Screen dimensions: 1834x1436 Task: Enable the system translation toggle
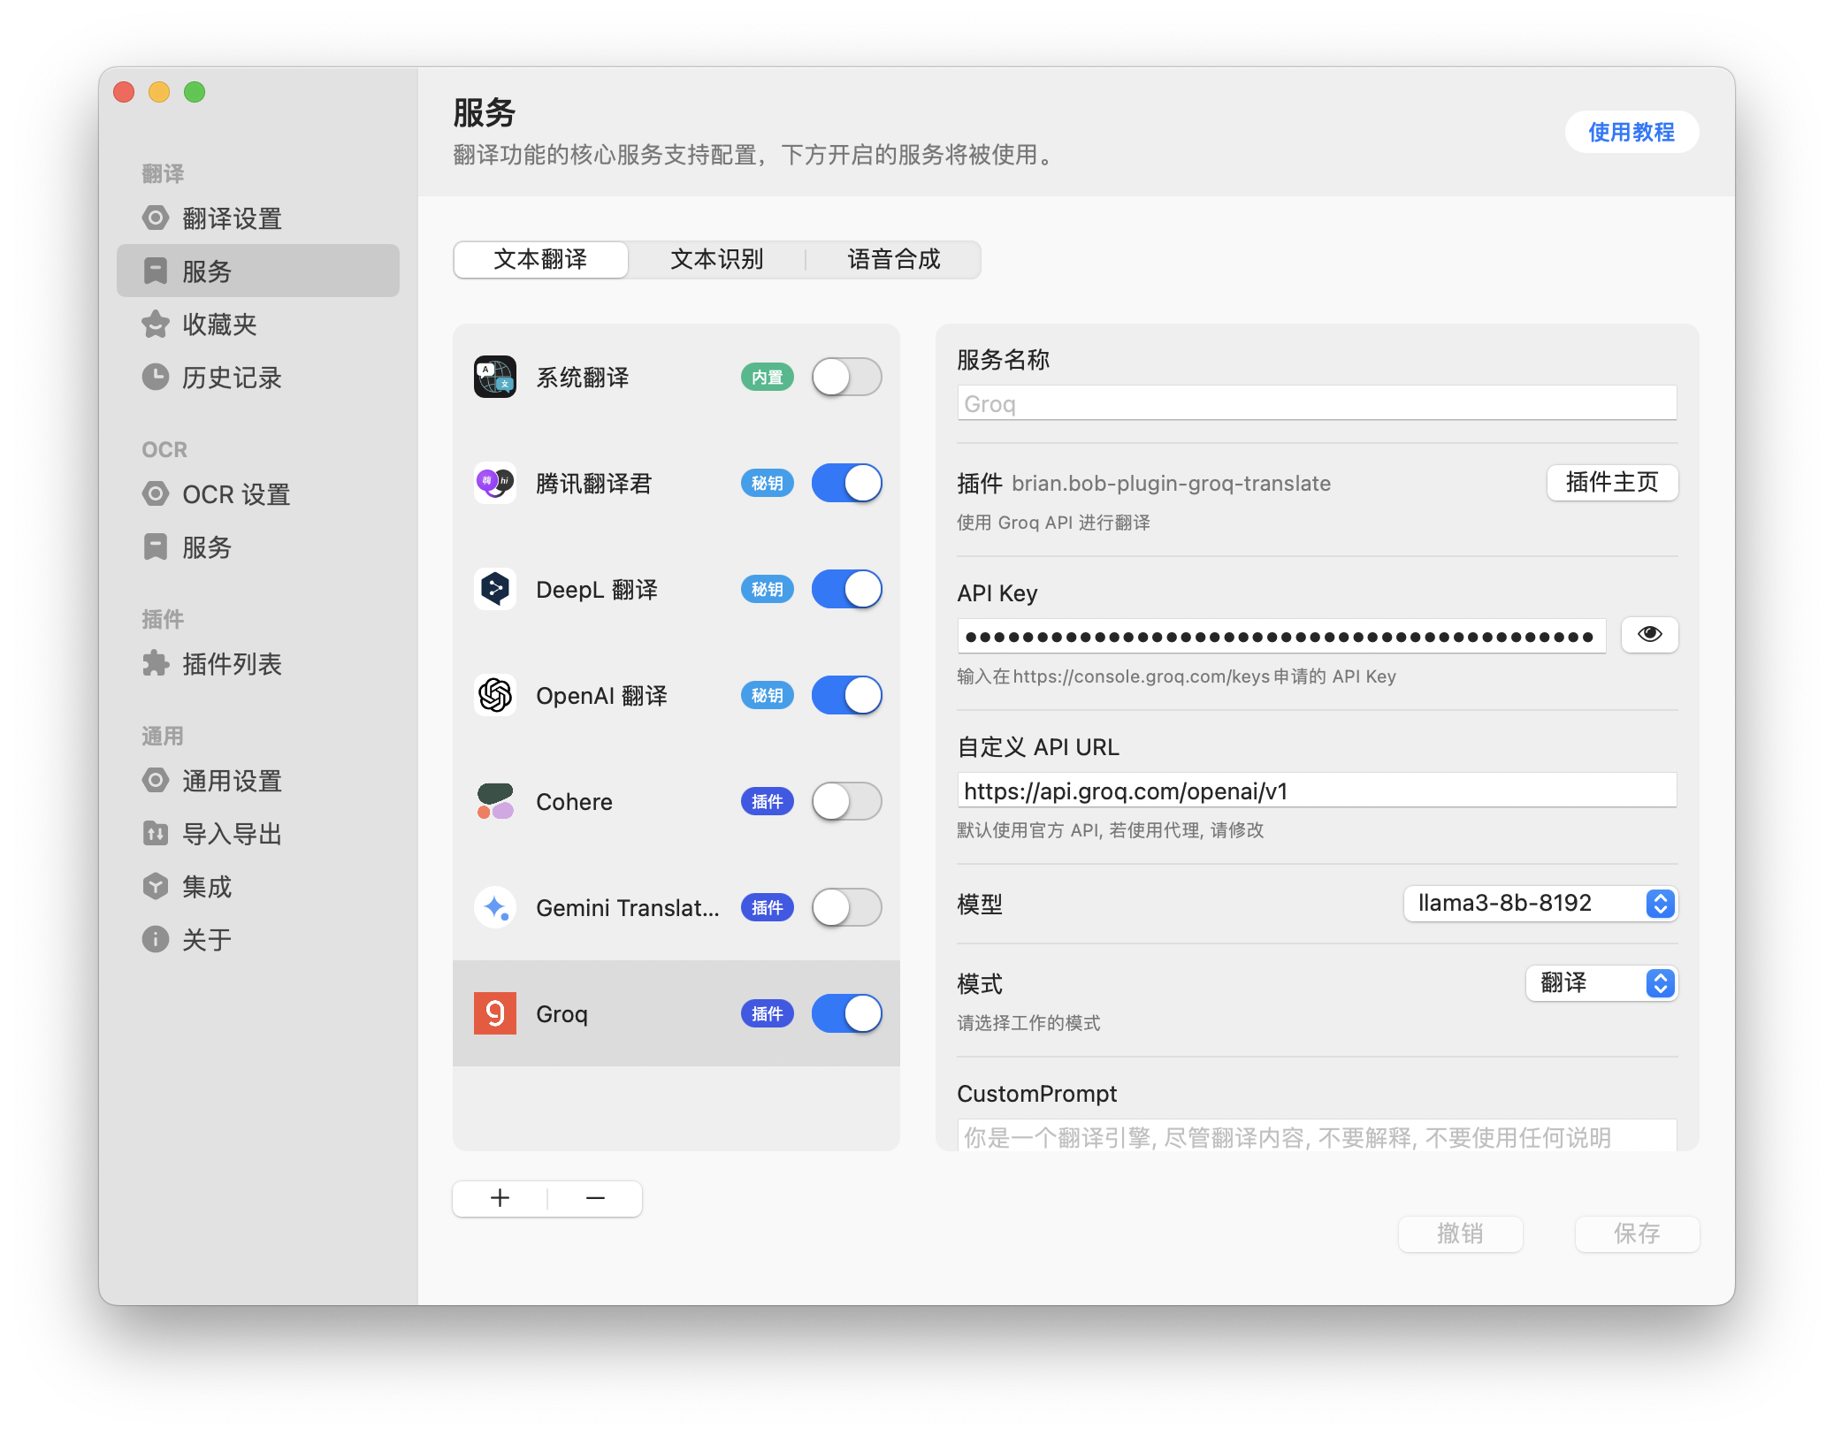pyautogui.click(x=846, y=378)
